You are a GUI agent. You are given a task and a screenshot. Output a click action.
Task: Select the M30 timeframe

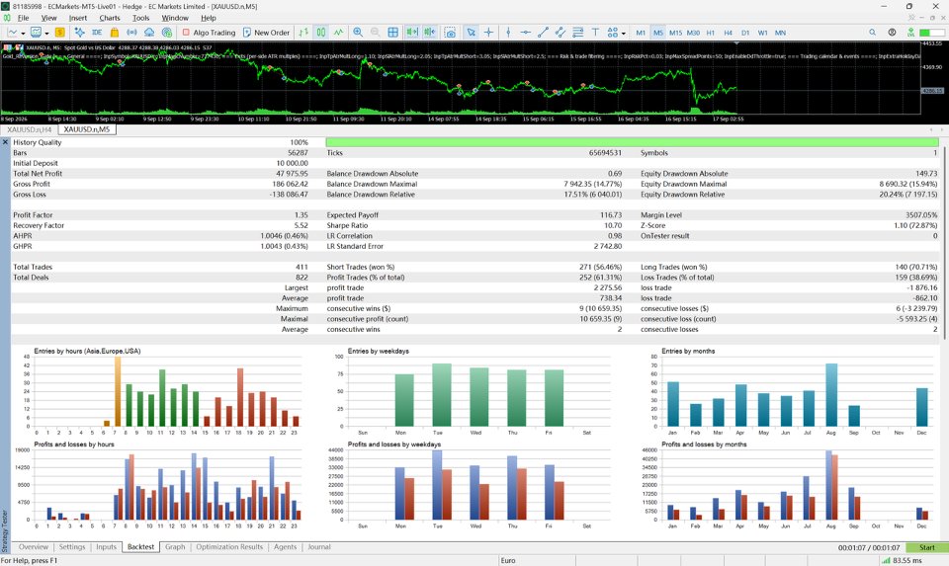coord(693,33)
